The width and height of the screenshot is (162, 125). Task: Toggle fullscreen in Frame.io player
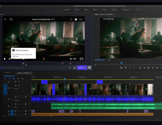tap(81, 59)
